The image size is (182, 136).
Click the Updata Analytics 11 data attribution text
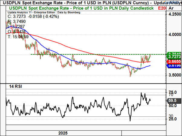click(41, 13)
